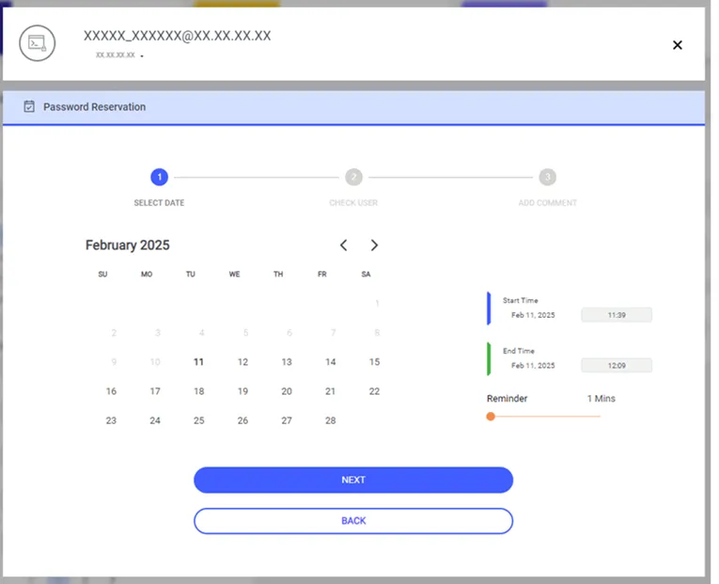
Task: Select step 1 Select Date
Action: [x=159, y=177]
